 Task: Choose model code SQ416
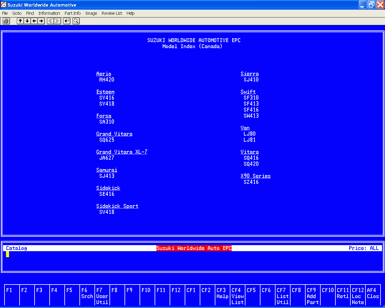click(x=251, y=158)
